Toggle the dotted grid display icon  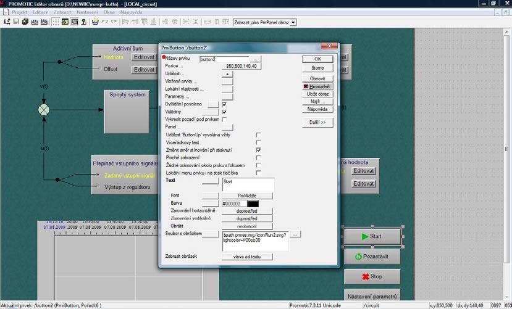(56, 22)
